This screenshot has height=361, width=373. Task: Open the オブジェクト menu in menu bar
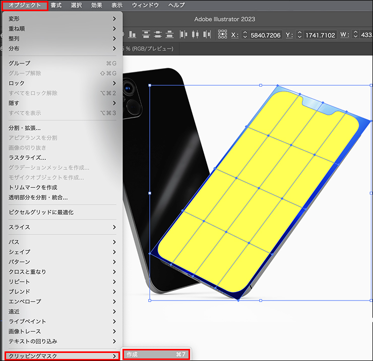(25, 5)
